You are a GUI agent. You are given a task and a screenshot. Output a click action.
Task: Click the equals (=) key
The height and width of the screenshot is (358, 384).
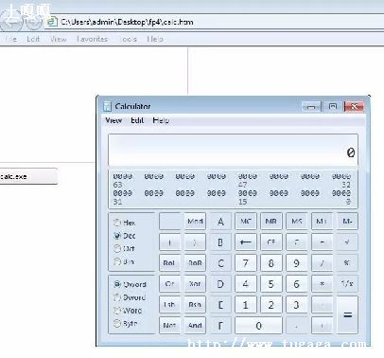pos(347,314)
